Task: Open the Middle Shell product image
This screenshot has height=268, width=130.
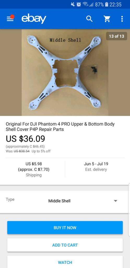Action: coord(65,72)
